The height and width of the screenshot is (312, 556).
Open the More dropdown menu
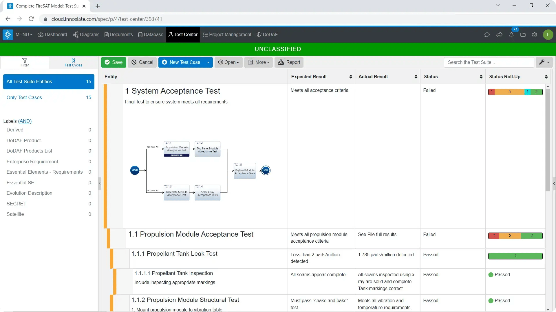point(259,62)
